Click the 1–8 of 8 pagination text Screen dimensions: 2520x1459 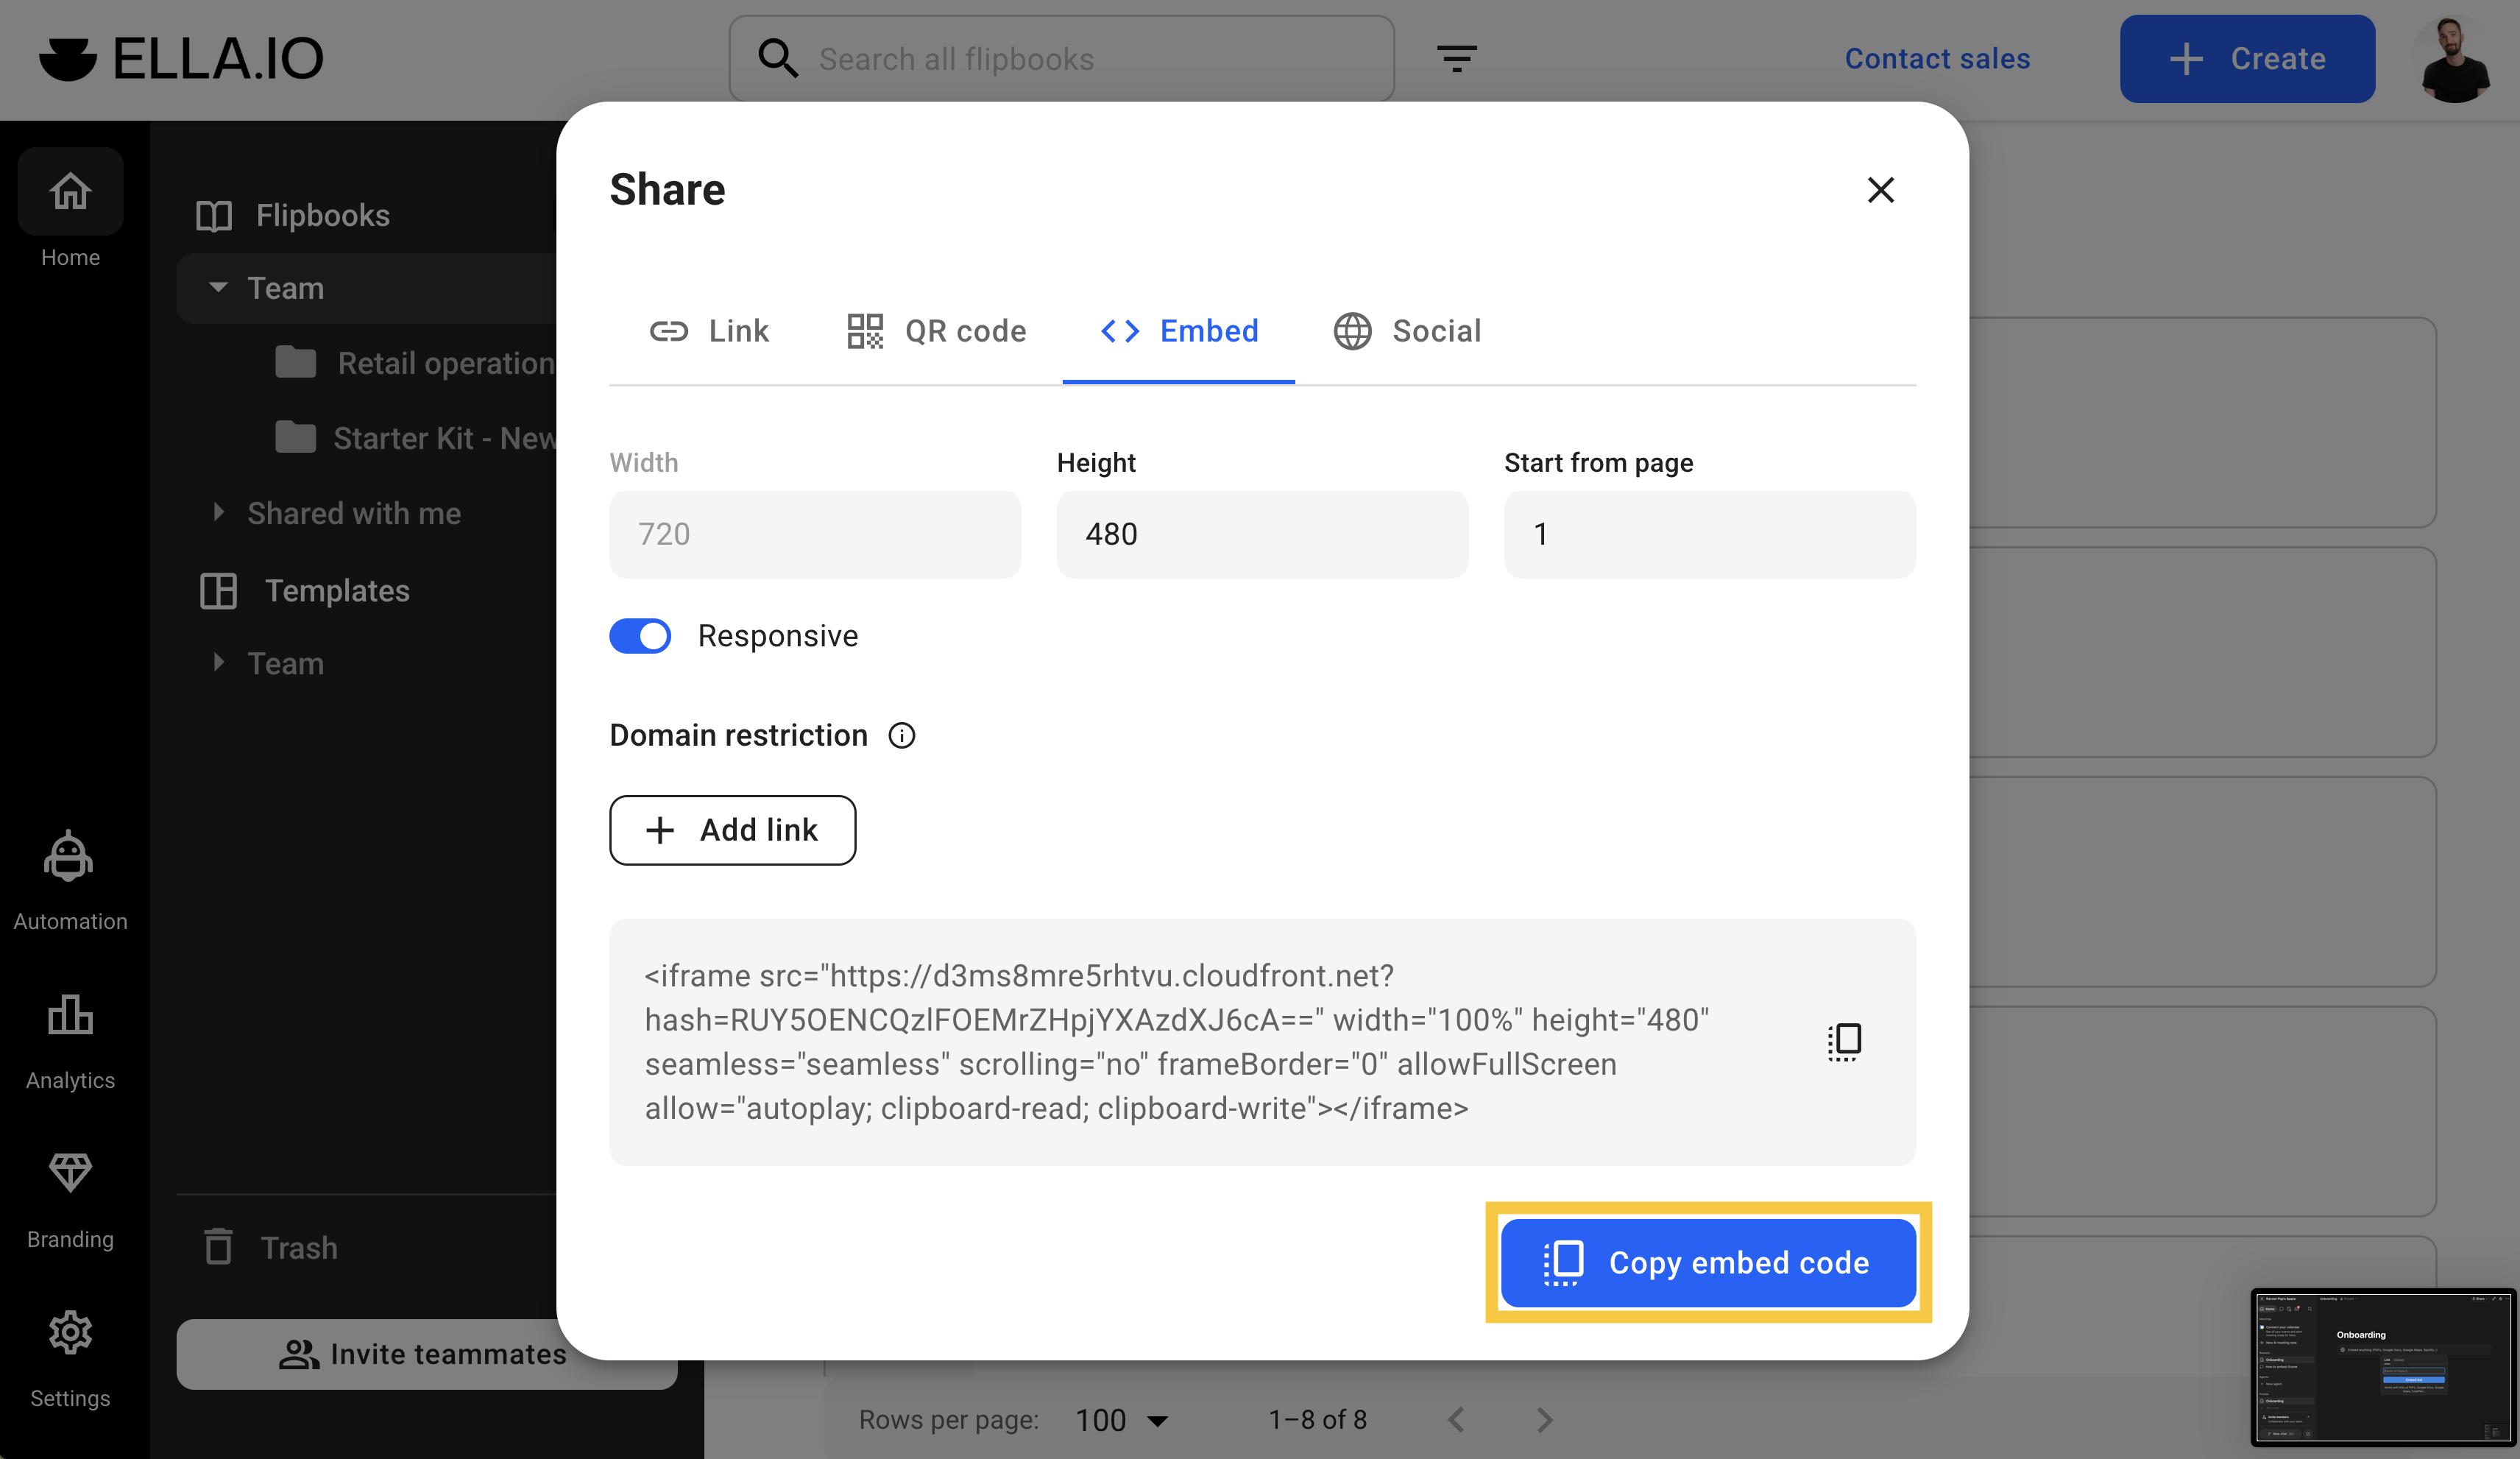pos(1318,1419)
